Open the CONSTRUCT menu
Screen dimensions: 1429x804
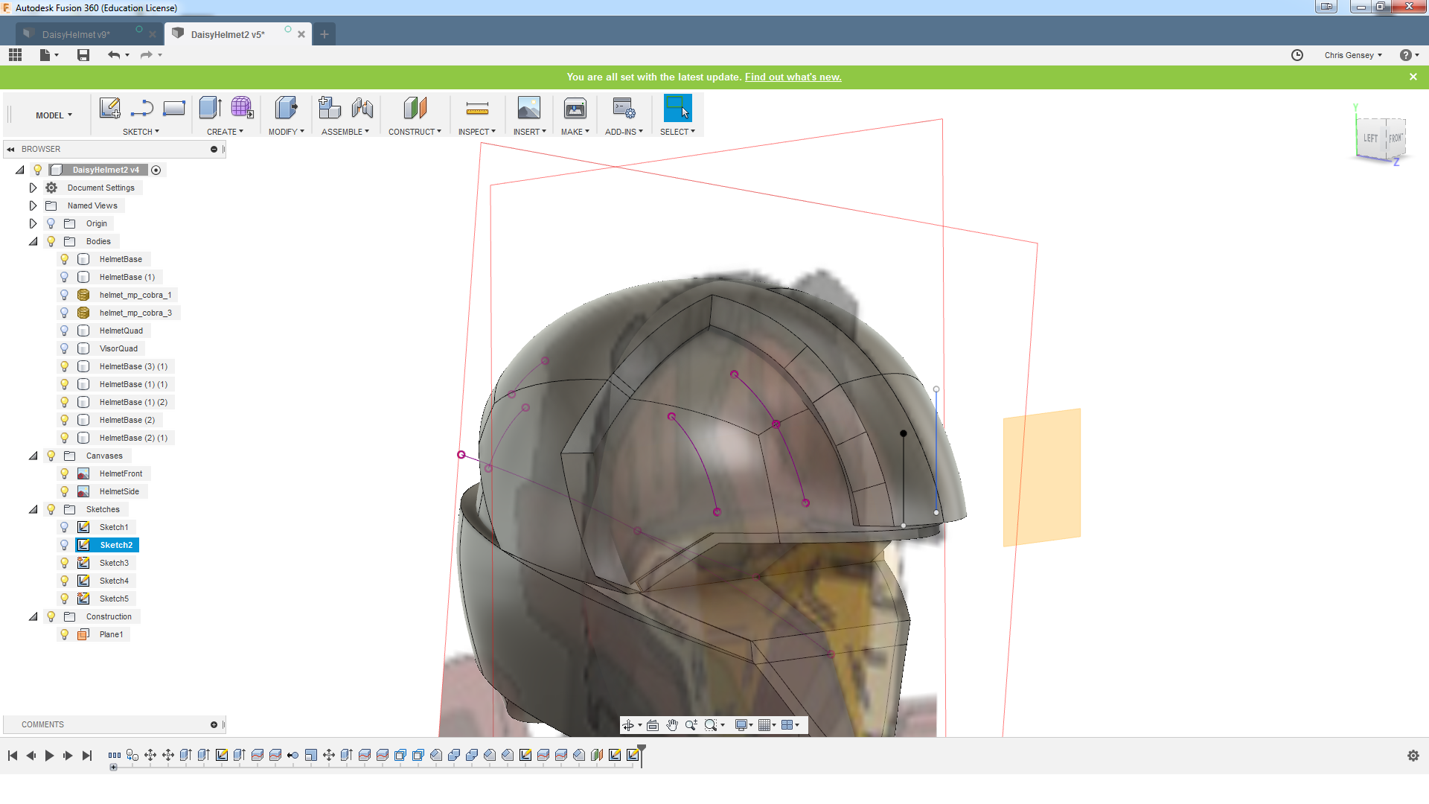coord(415,132)
